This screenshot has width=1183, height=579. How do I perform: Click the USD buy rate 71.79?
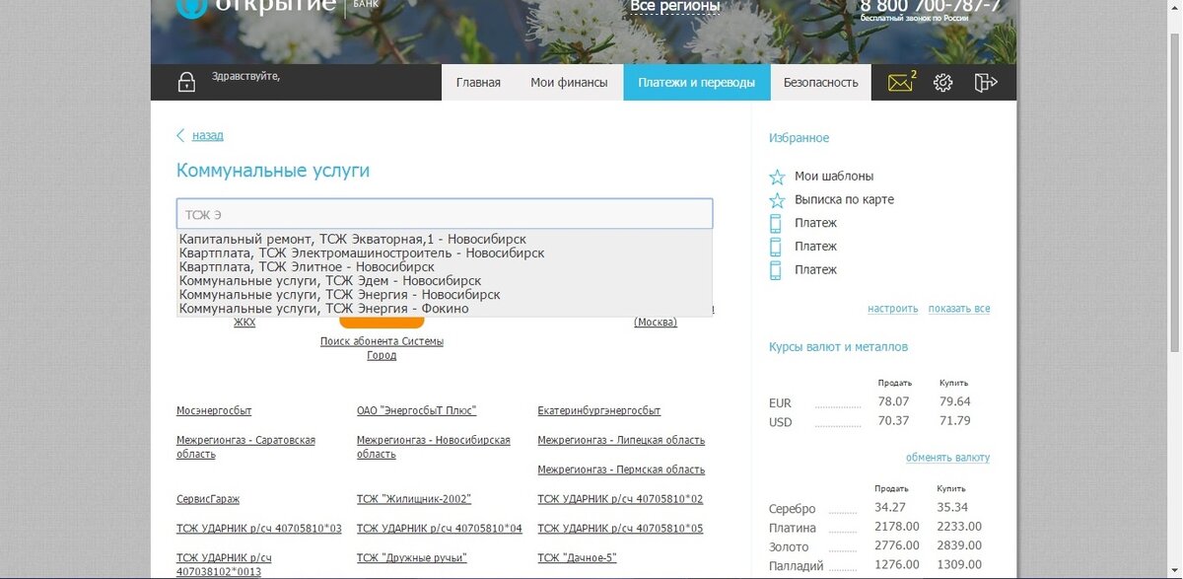[955, 421]
